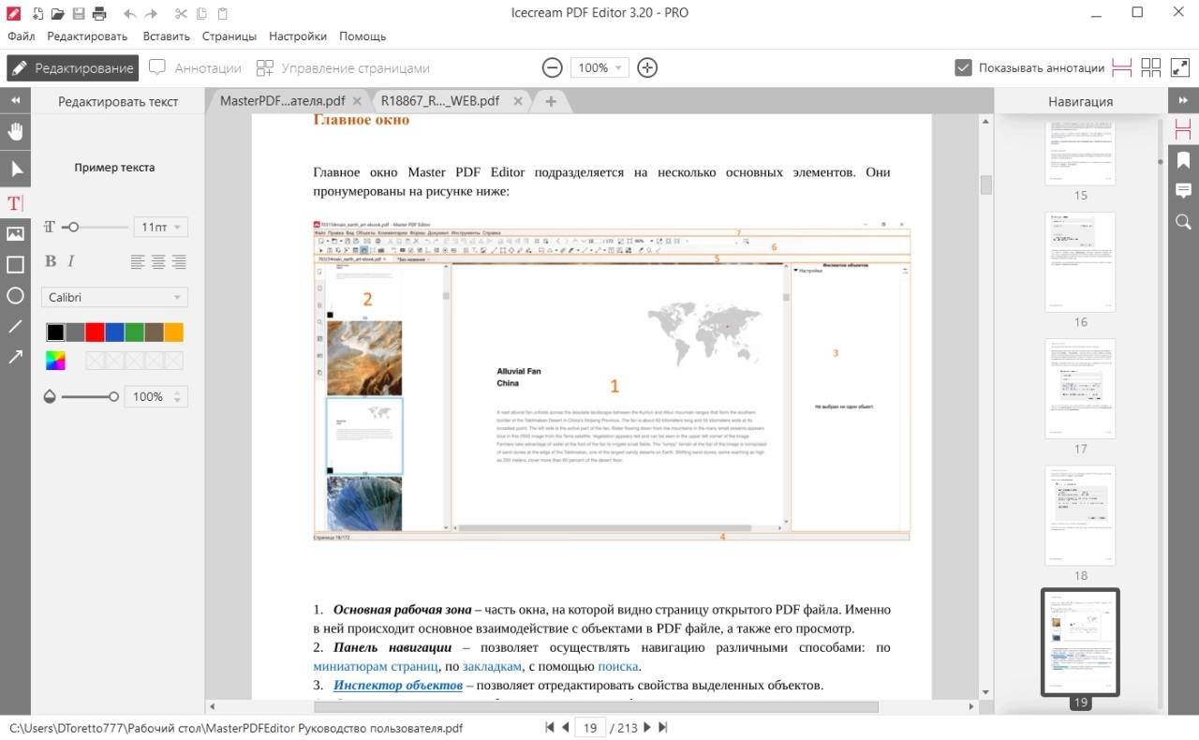
Task: Open the Страницы menu
Action: [229, 37]
